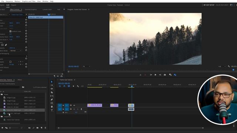Image resolution: width=237 pixels, height=133 pixels.
Task: Toggle Linked Selection in timeline
Action: (x=69, y=86)
